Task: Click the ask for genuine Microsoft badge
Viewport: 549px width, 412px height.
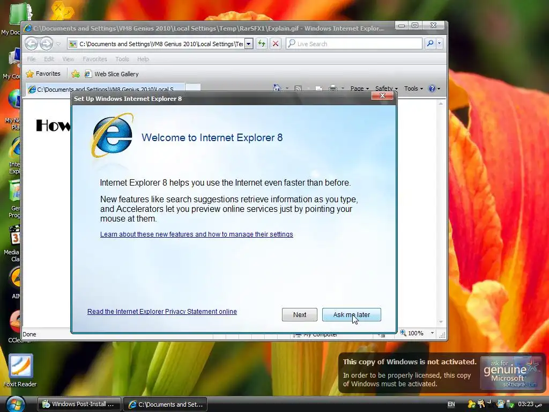Action: point(510,373)
